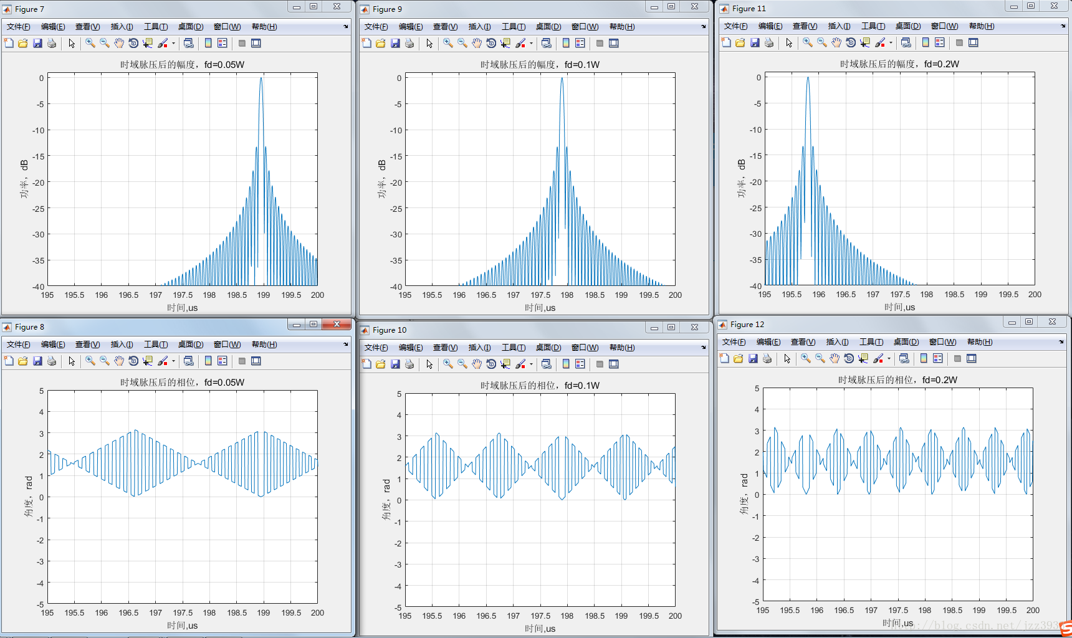This screenshot has width=1072, height=638.
Task: Print figure icon in Figure 7
Action: coord(52,43)
